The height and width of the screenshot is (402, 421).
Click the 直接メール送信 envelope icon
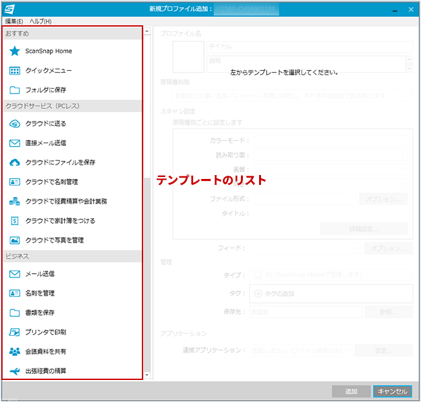tap(14, 143)
